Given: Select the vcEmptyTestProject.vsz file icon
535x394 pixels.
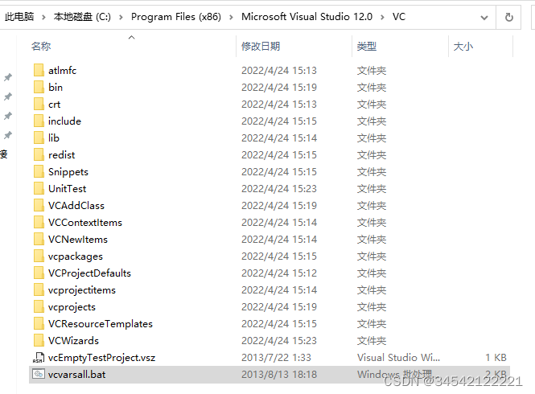Looking at the screenshot, I should [39, 357].
